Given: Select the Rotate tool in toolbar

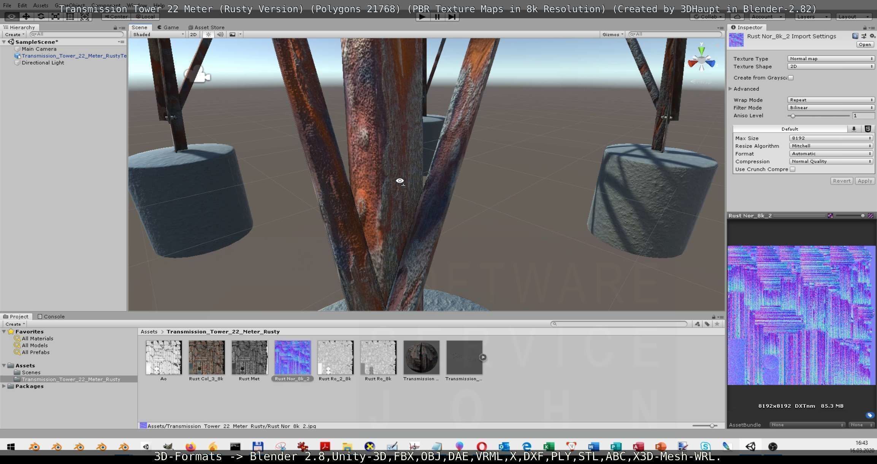Looking at the screenshot, I should pos(41,16).
